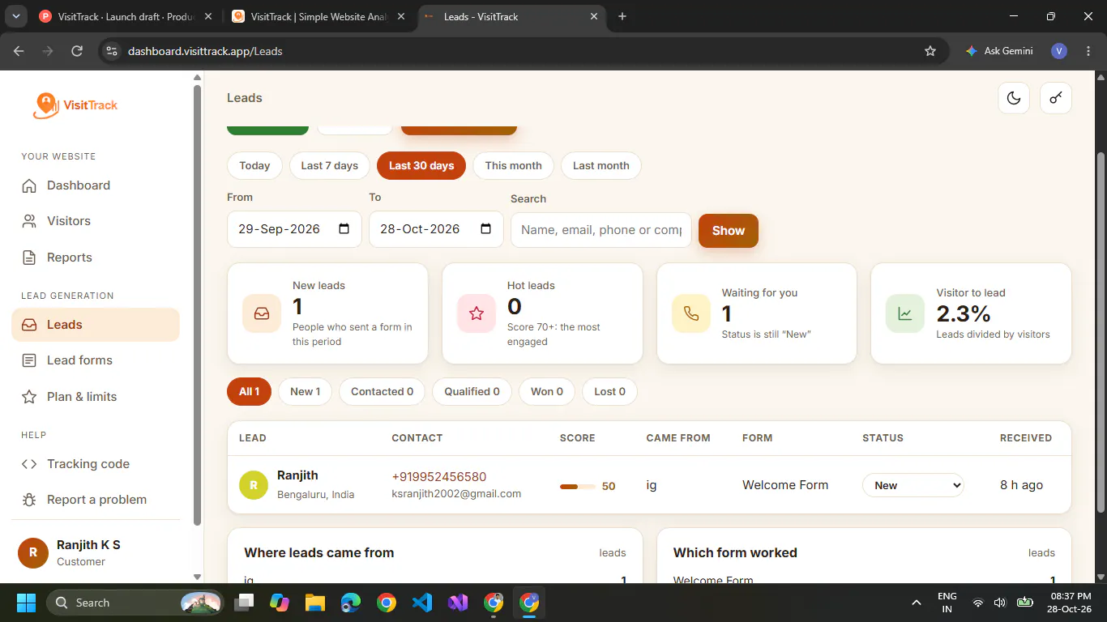
Task: Select the Today date range
Action: pyautogui.click(x=254, y=165)
